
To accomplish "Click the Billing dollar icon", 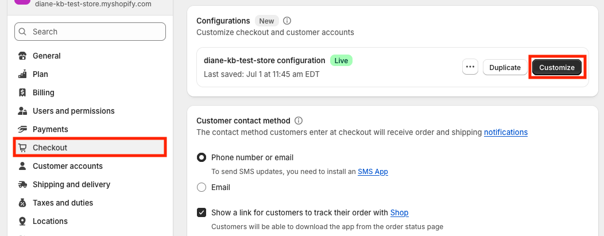I will pos(23,92).
